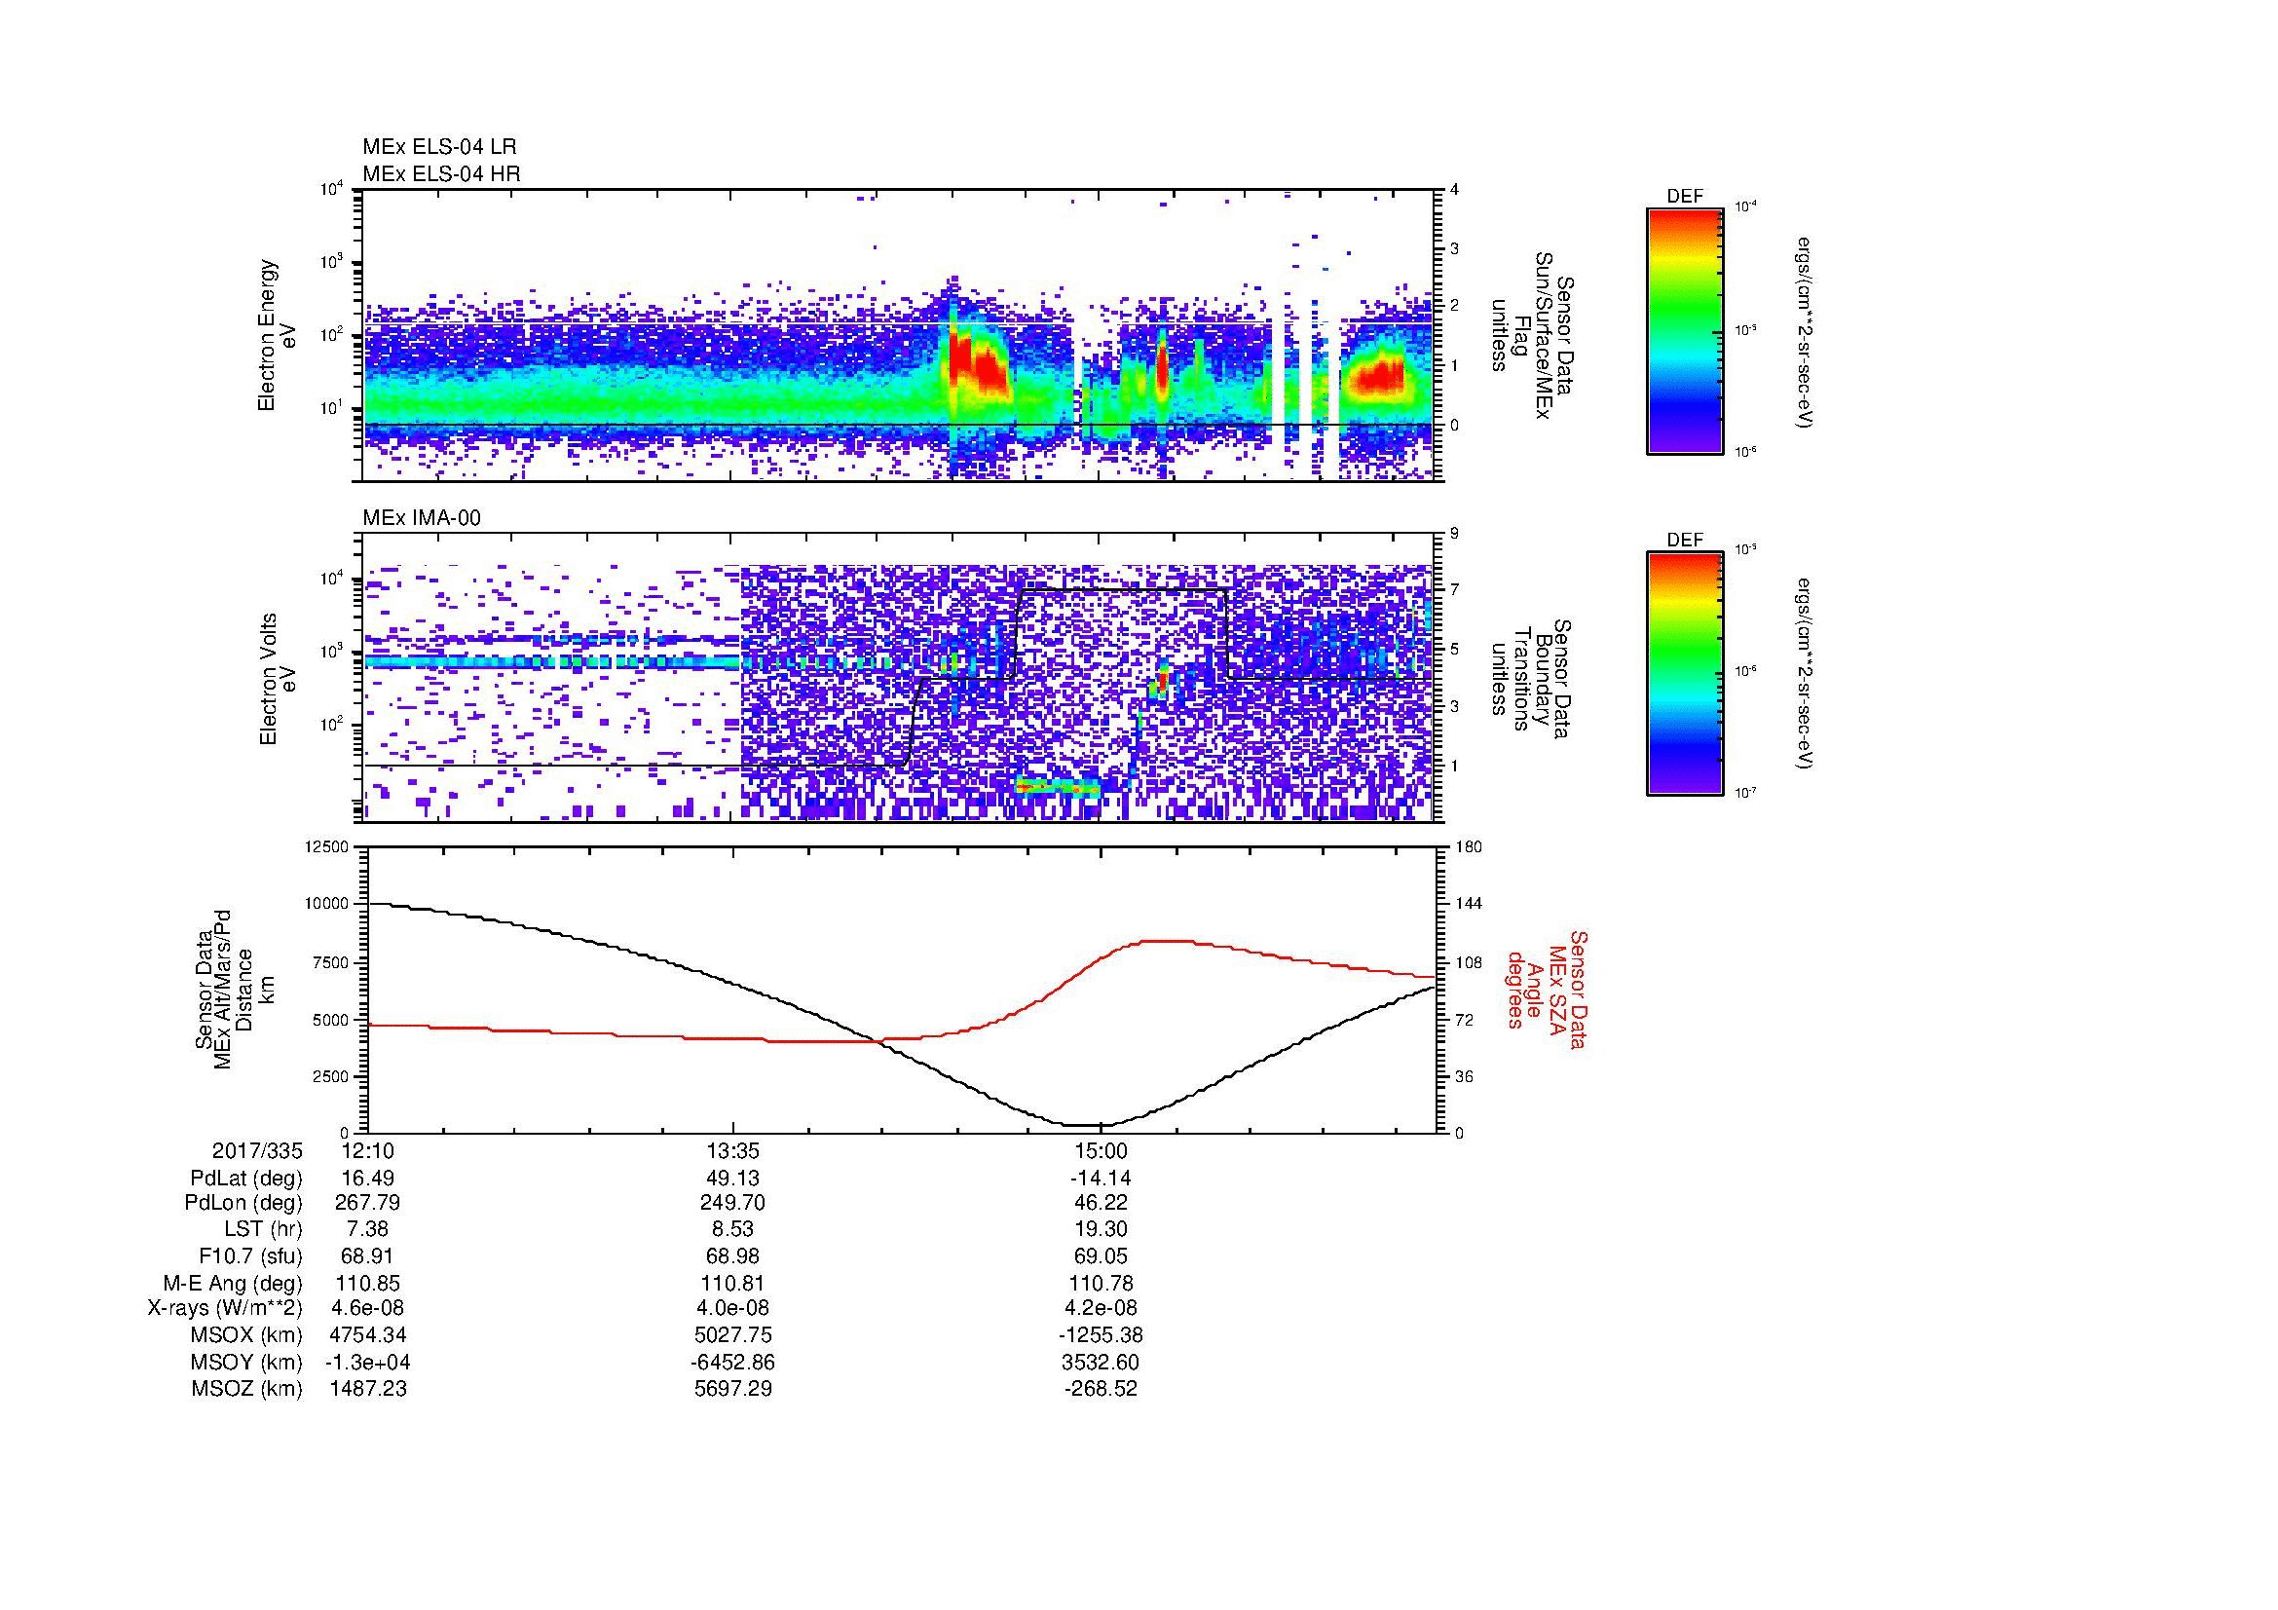Click the X-rays value 4.0e-08

point(733,1308)
